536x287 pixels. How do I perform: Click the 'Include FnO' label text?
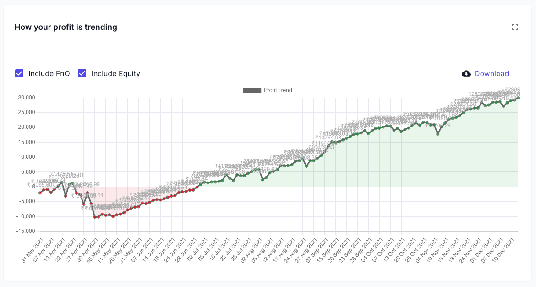point(49,73)
